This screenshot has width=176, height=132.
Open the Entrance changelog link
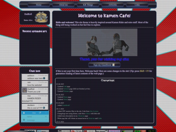pos(66,91)
